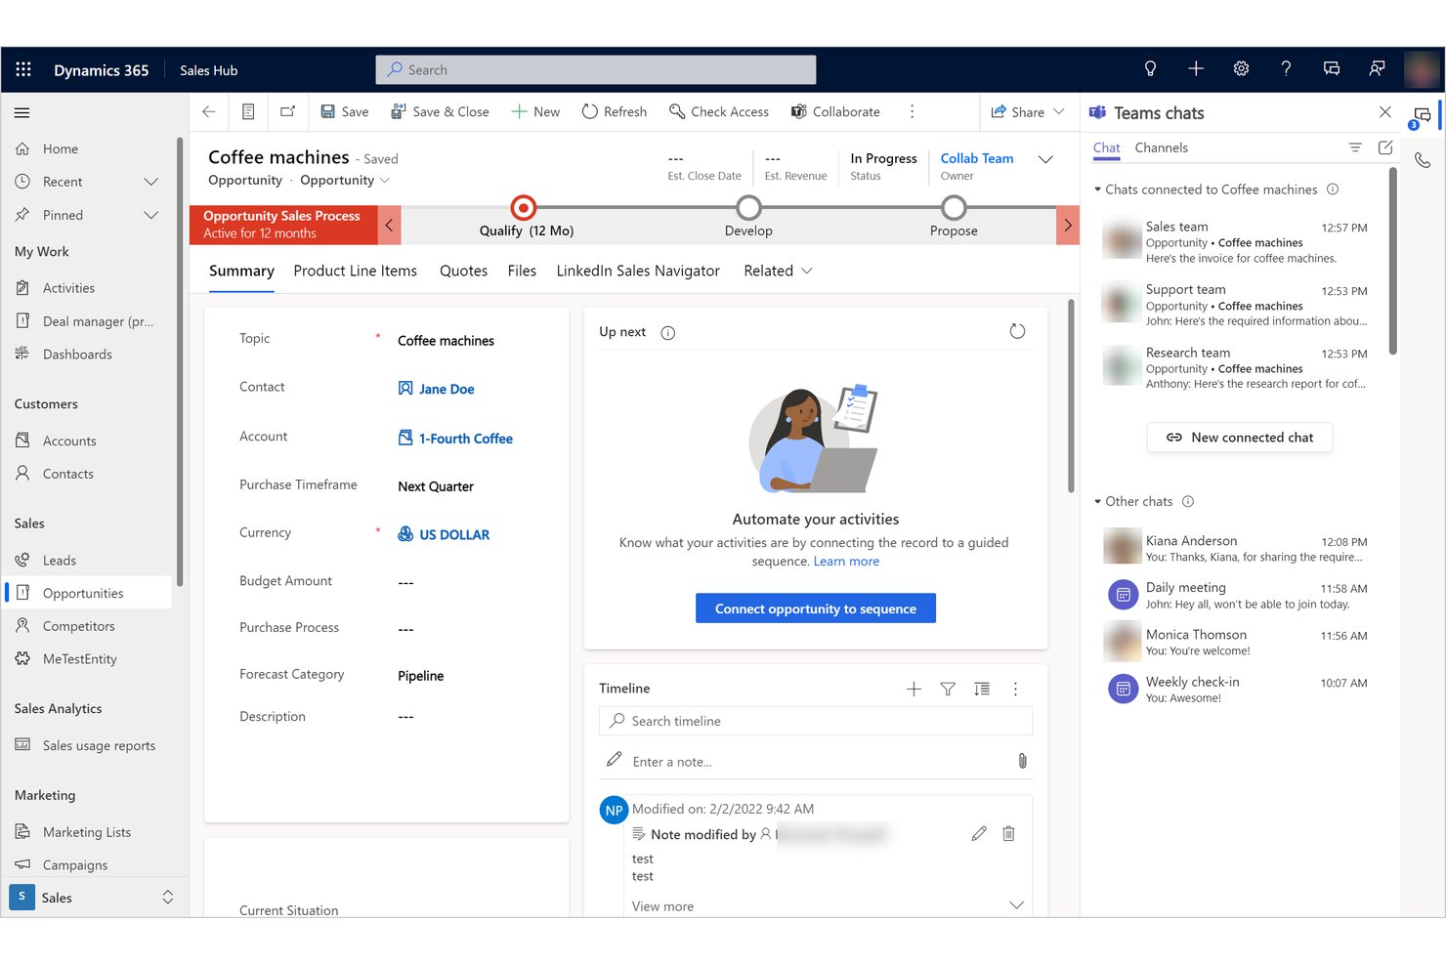Switch area using the Sales selector
This screenshot has height=964, width=1446.
pyautogui.click(x=93, y=898)
